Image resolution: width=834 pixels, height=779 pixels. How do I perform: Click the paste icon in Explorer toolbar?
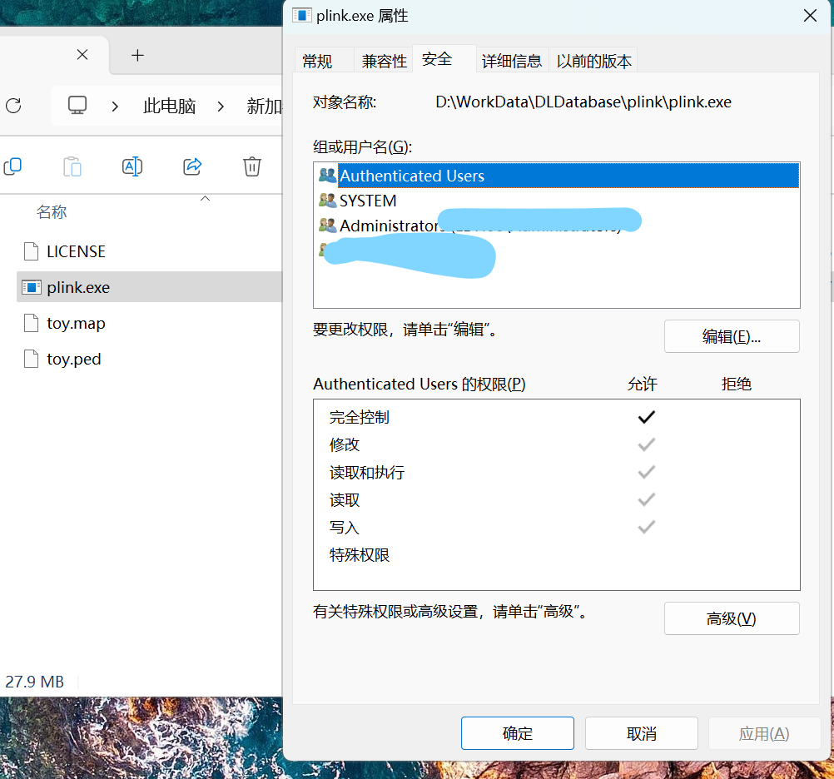(72, 166)
